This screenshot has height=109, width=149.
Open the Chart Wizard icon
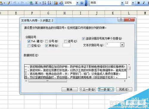click(56, 3)
